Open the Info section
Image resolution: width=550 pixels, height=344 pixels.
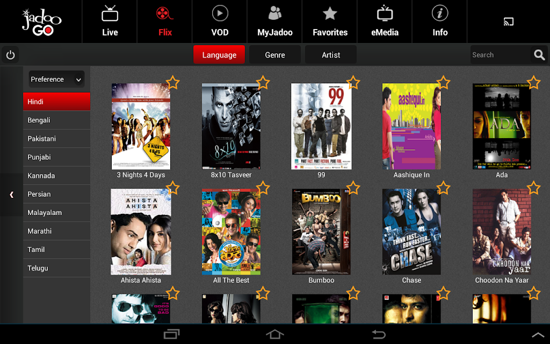coord(440,21)
